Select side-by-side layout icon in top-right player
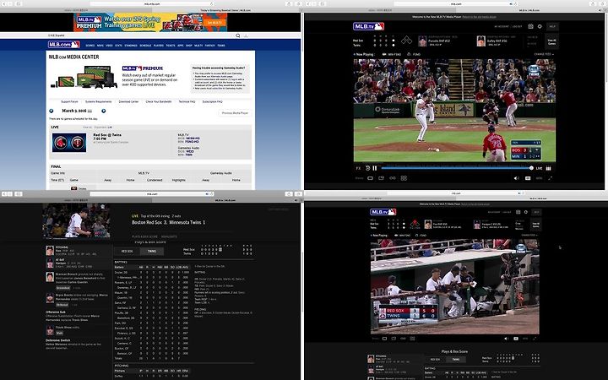 coord(393,178)
